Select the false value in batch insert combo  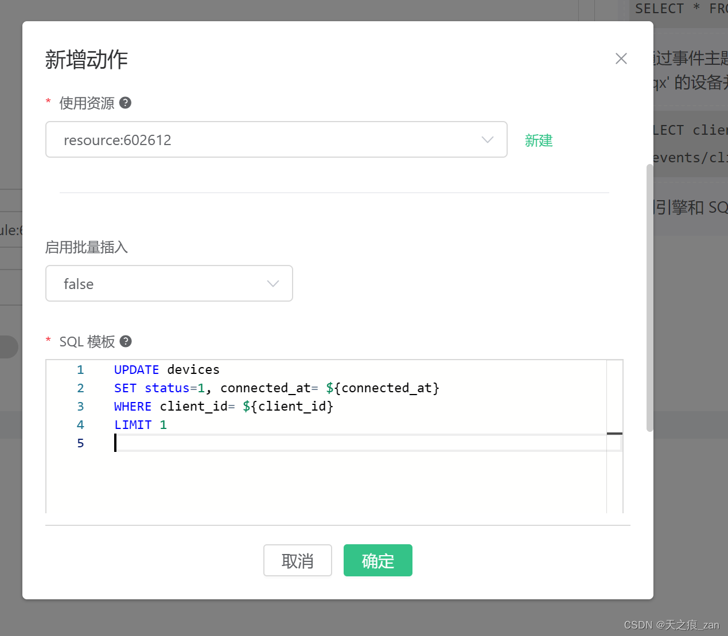tap(78, 283)
